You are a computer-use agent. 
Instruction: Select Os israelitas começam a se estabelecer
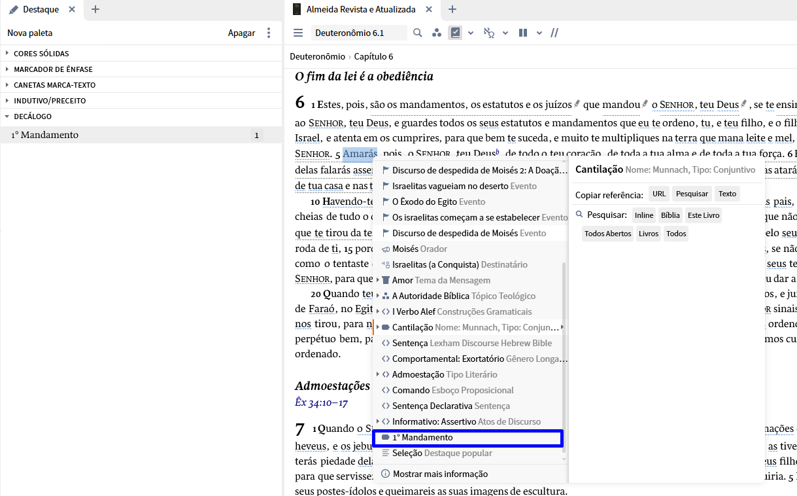click(471, 217)
